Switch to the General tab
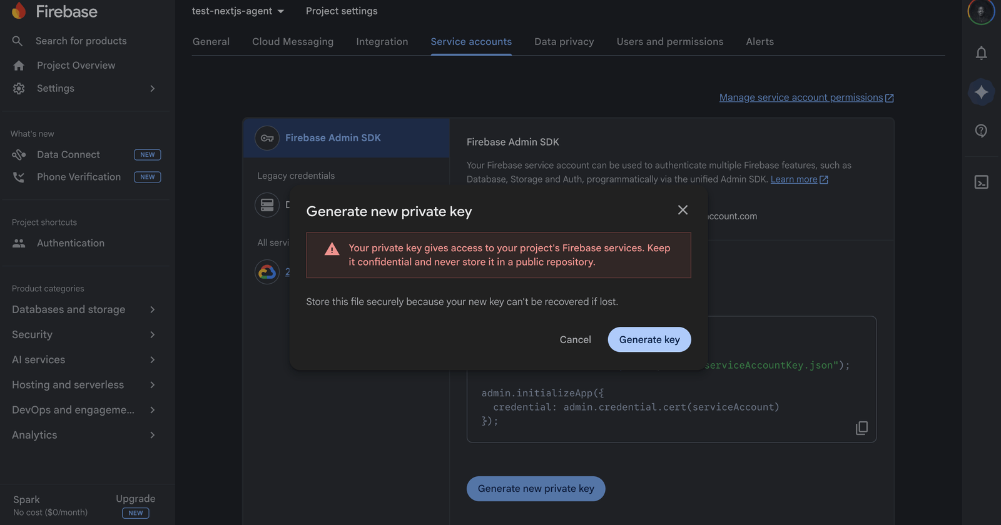 [211, 41]
